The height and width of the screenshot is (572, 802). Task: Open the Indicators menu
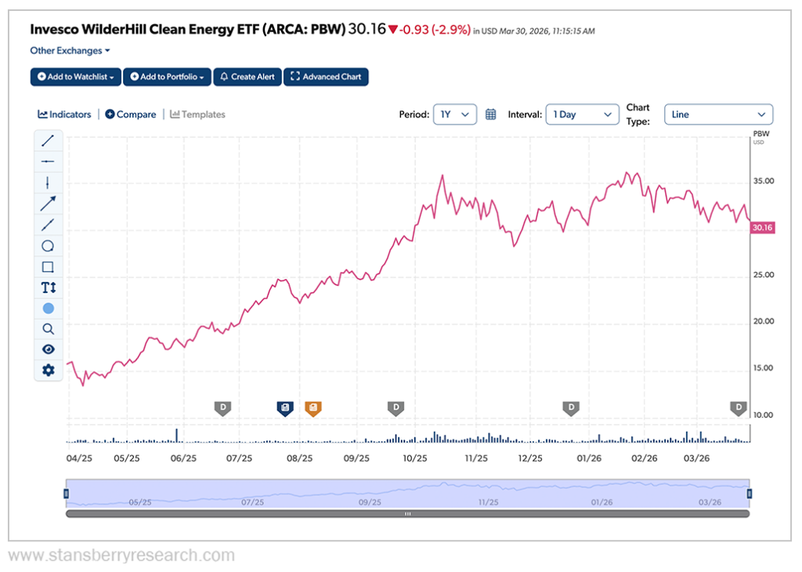(x=65, y=114)
